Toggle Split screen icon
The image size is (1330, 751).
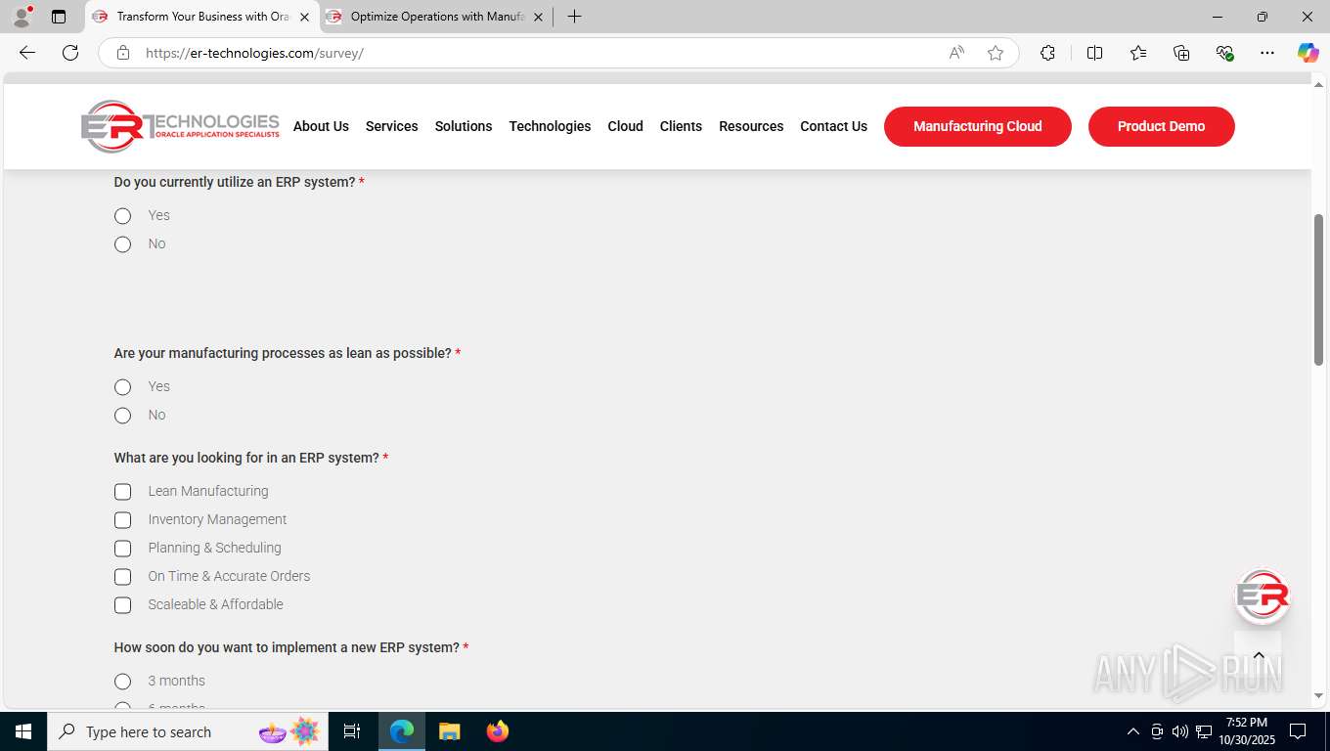click(x=1094, y=53)
